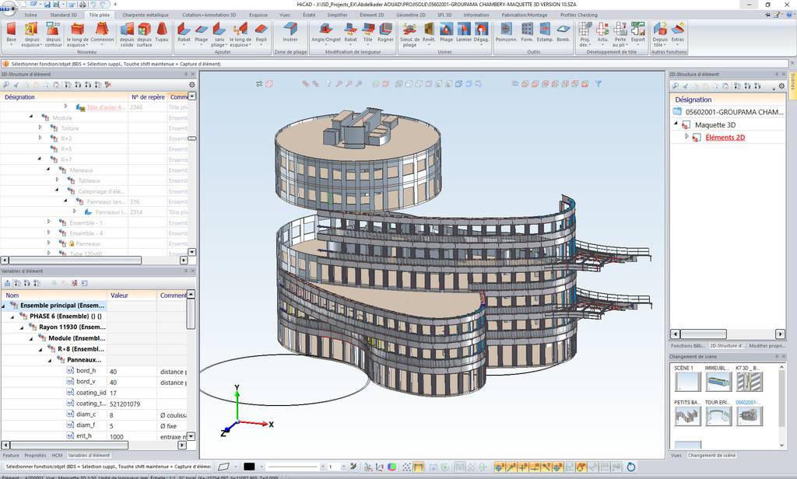Expand Éléments 2D in 2D structure tree
Image resolution: width=797 pixels, height=479 pixels.
(686, 137)
